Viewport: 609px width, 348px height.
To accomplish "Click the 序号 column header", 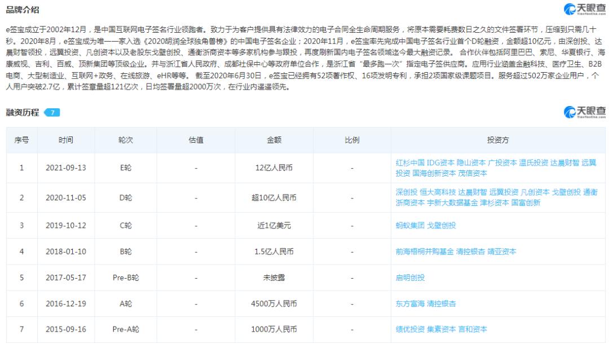I will coord(22,140).
